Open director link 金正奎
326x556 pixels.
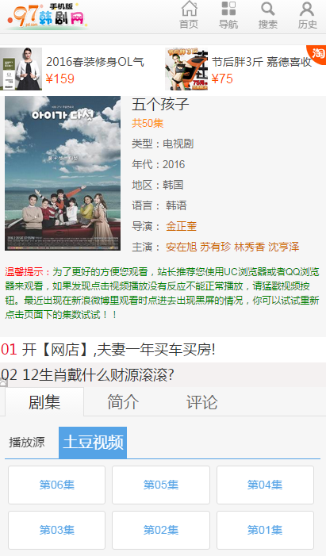182,226
